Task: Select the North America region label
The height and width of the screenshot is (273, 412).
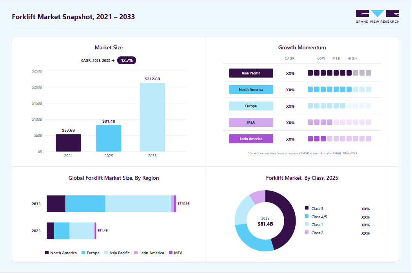Action: [x=251, y=90]
